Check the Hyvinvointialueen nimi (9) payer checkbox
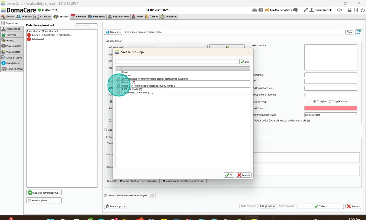366x220 pixels. click(119, 79)
